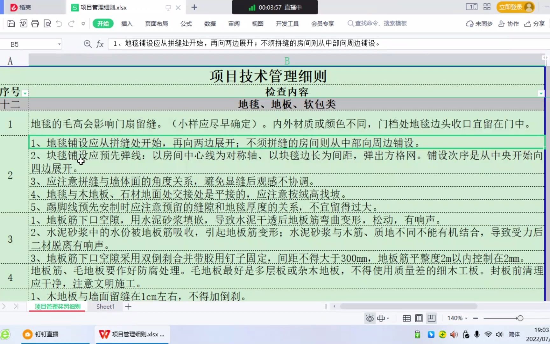
Task: Click the fx insert function icon
Action: pos(100,44)
